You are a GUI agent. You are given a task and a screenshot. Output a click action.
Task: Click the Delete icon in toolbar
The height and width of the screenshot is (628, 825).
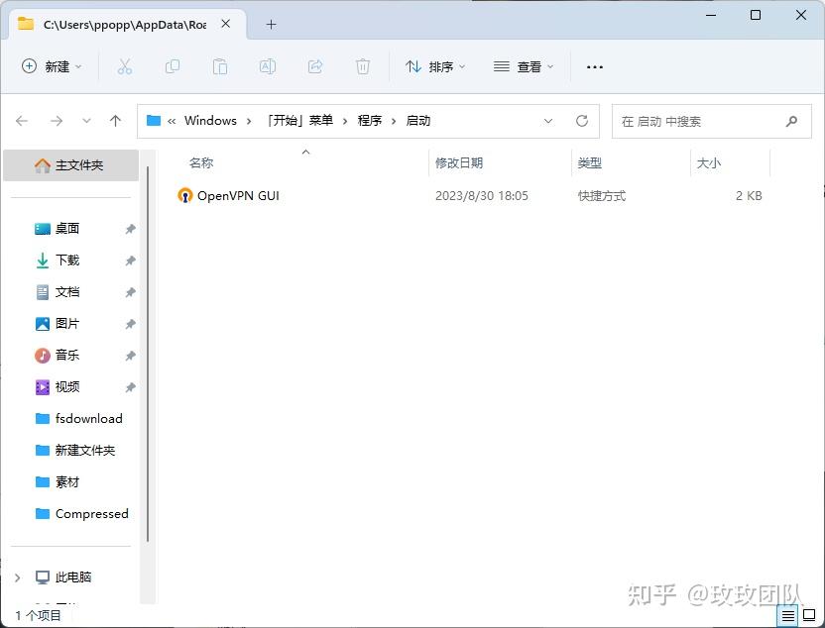362,66
